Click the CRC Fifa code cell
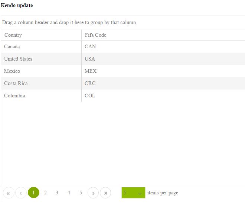Image resolution: width=245 pixels, height=207 pixels. [x=90, y=83]
